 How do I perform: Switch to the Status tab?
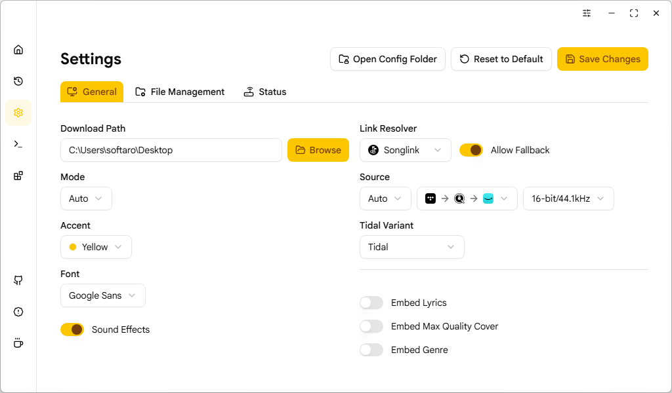tap(265, 92)
